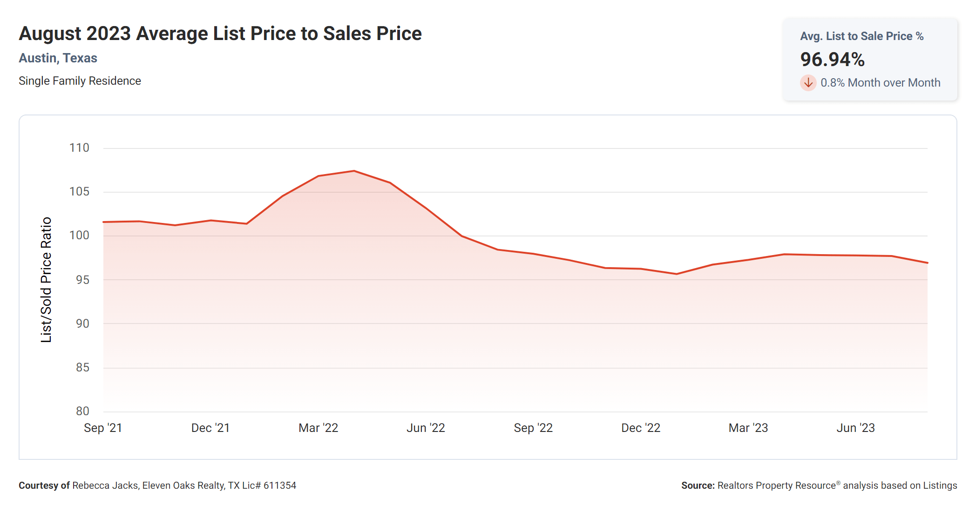Click the 110 y-axis tick label
This screenshot has height=512, width=976.
(x=79, y=148)
